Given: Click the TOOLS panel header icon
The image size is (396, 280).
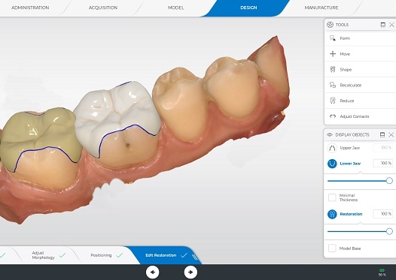Looking at the screenshot, I should coord(330,25).
